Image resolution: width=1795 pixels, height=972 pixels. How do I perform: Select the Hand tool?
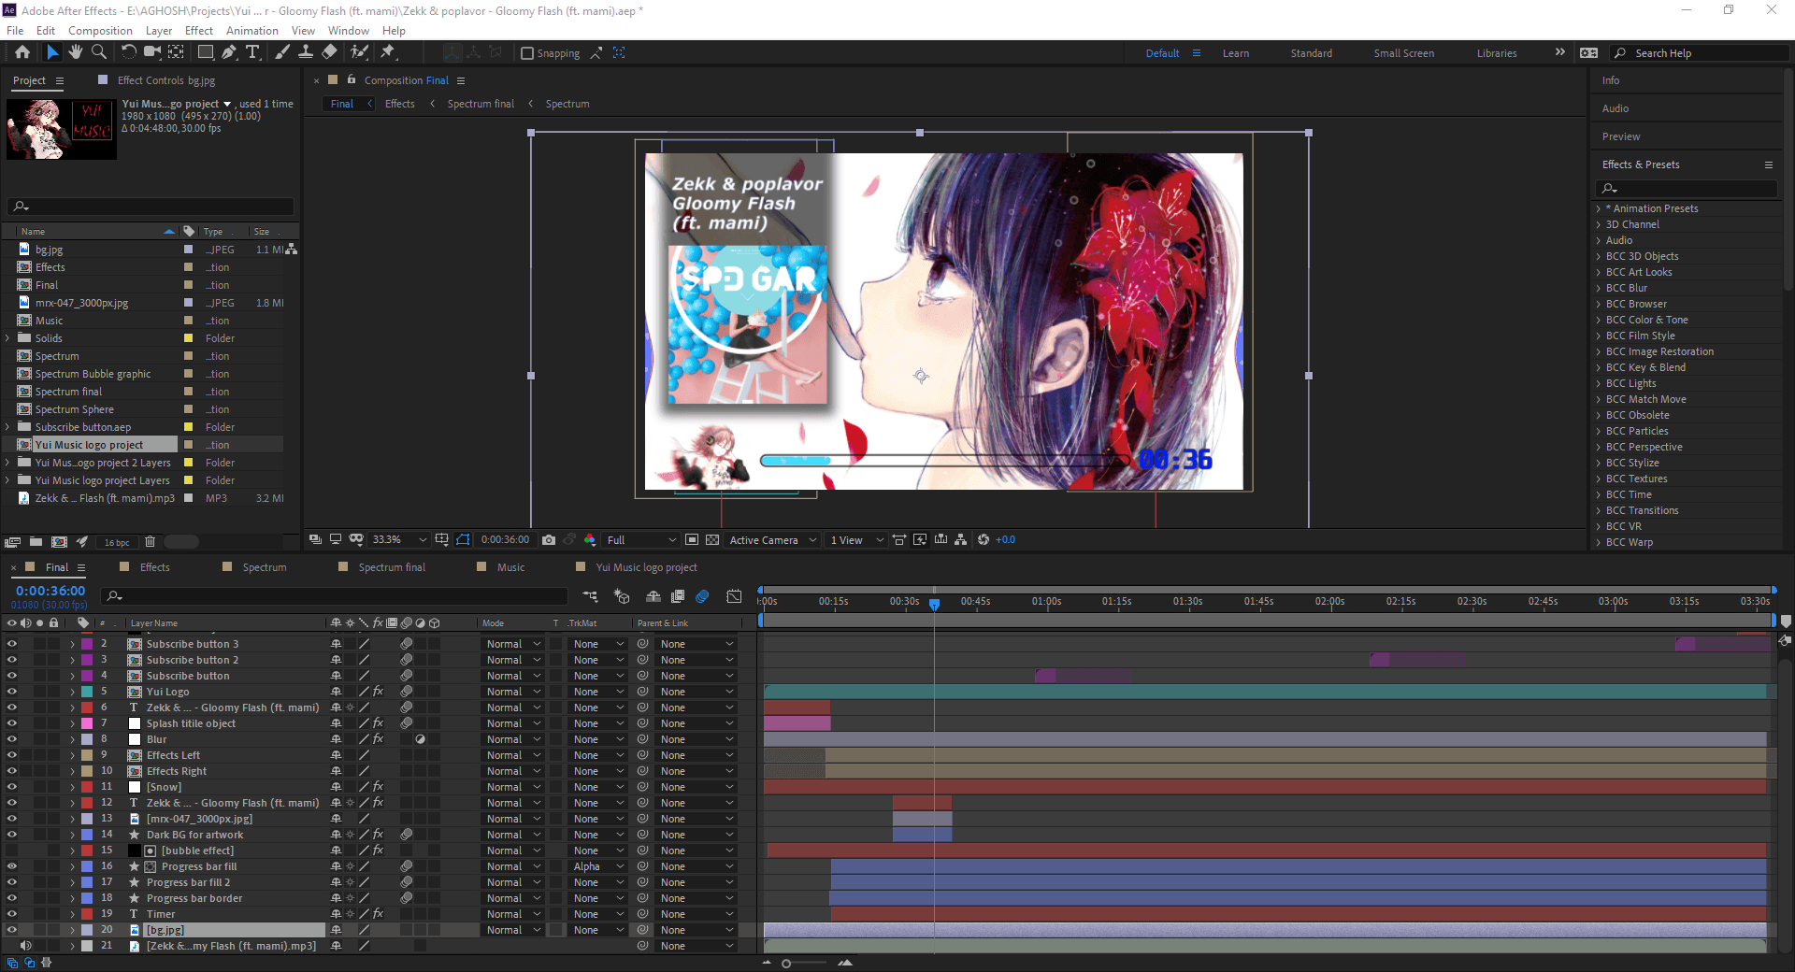coord(75,52)
